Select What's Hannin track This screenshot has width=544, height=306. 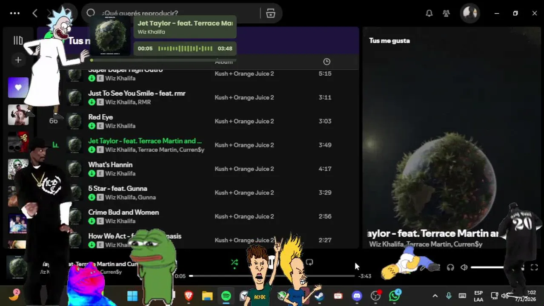click(x=110, y=164)
